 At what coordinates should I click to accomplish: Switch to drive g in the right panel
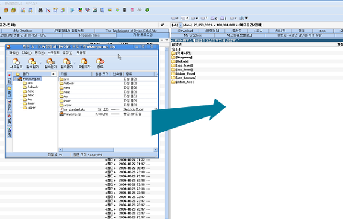click(x=214, y=18)
